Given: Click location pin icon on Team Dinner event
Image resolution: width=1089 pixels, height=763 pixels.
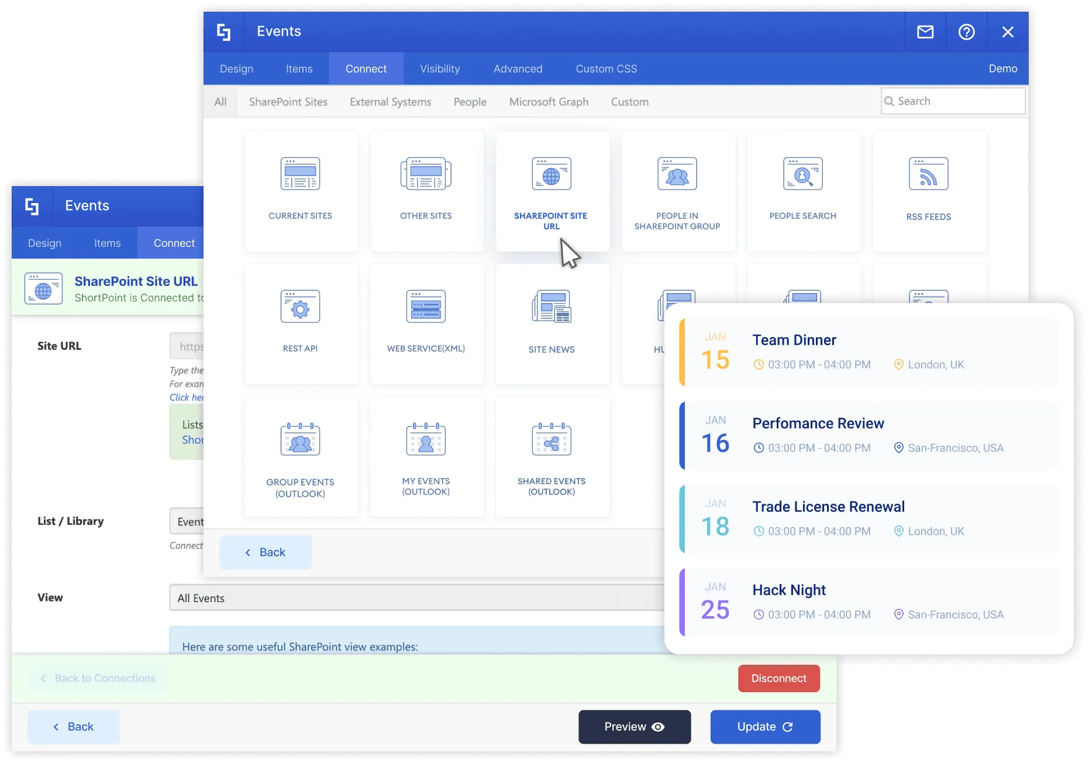Looking at the screenshot, I should [x=899, y=365].
